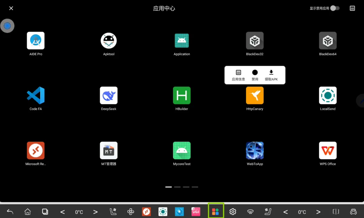
Task: Open the grid icon at top right
Action: pyautogui.click(x=352, y=8)
